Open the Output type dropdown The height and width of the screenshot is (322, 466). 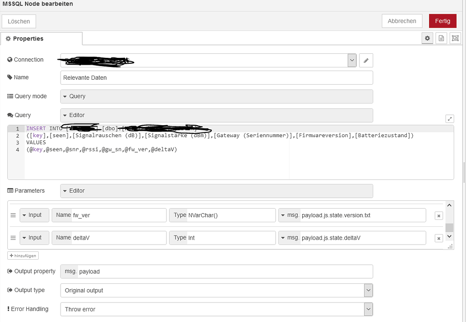368,290
